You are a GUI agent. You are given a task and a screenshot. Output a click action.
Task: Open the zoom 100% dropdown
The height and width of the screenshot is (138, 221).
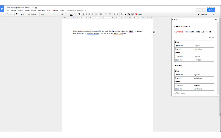pyautogui.click(x=23, y=14)
